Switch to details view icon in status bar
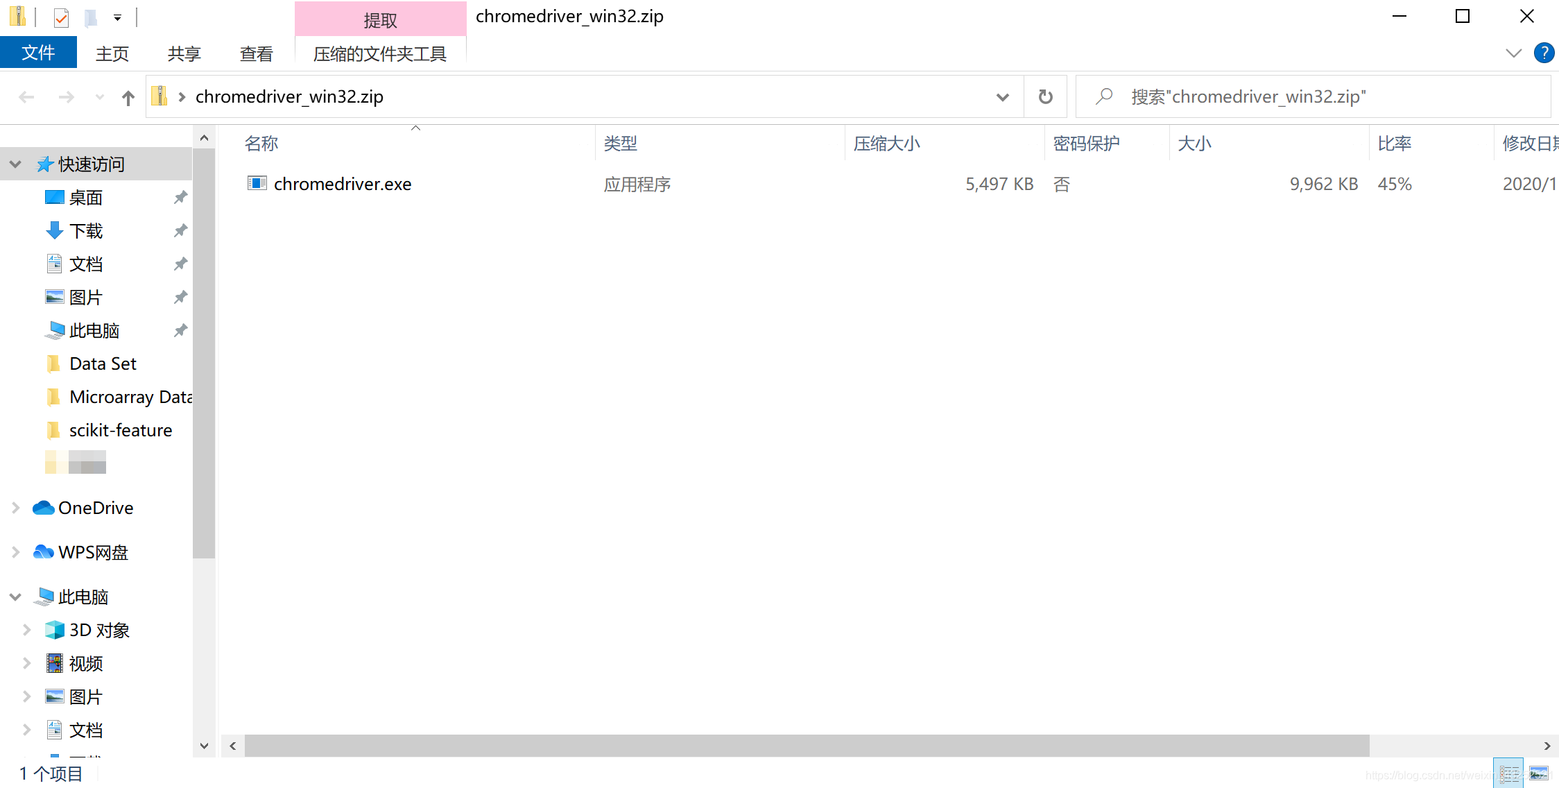Screen dimensions: 1559x788 click(1508, 773)
